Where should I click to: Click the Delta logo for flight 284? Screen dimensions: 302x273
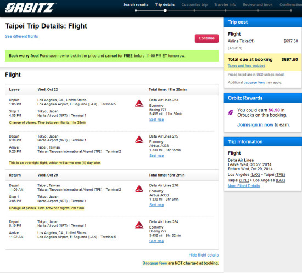point(139,225)
